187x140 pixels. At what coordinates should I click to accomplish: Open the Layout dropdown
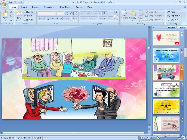click(30, 12)
